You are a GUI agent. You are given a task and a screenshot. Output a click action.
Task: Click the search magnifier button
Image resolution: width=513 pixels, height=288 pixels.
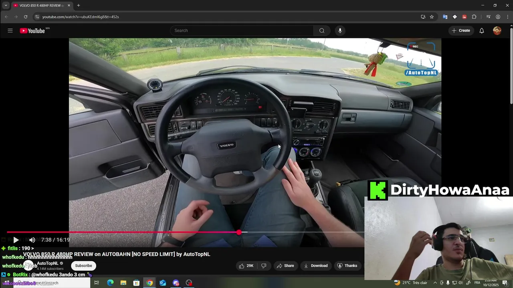[322, 30]
